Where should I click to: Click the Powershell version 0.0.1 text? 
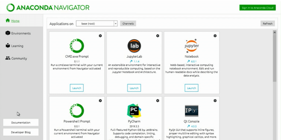pyautogui.click(x=77, y=126)
